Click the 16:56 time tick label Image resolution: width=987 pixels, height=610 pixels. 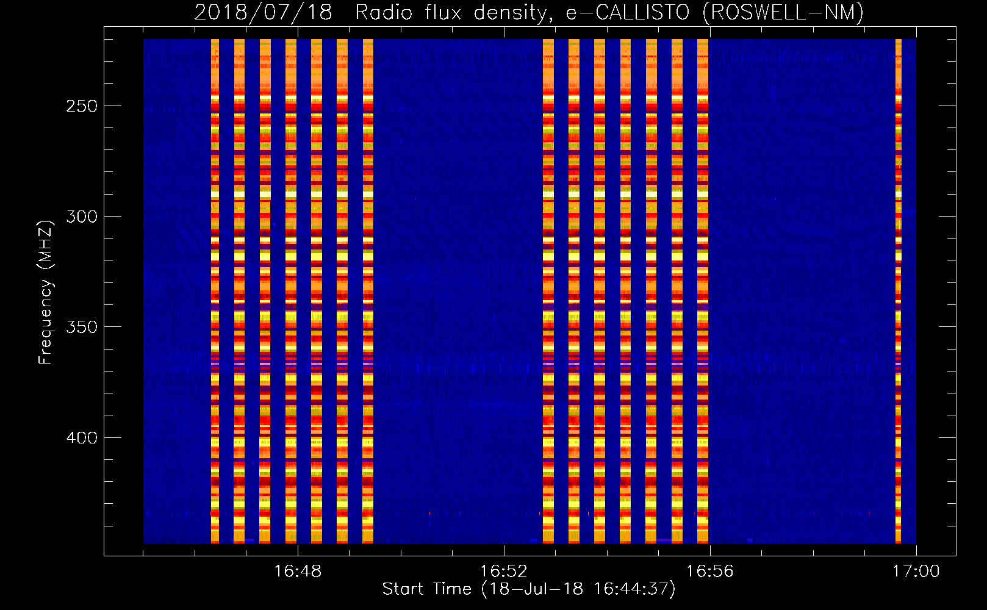pyautogui.click(x=710, y=572)
